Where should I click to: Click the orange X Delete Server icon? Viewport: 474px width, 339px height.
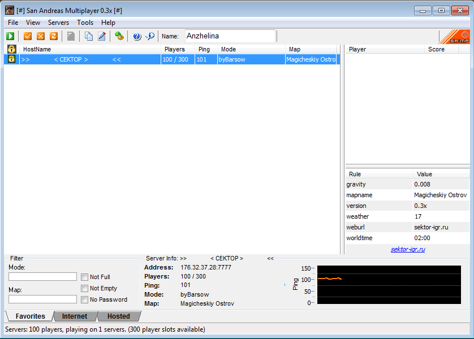[41, 36]
